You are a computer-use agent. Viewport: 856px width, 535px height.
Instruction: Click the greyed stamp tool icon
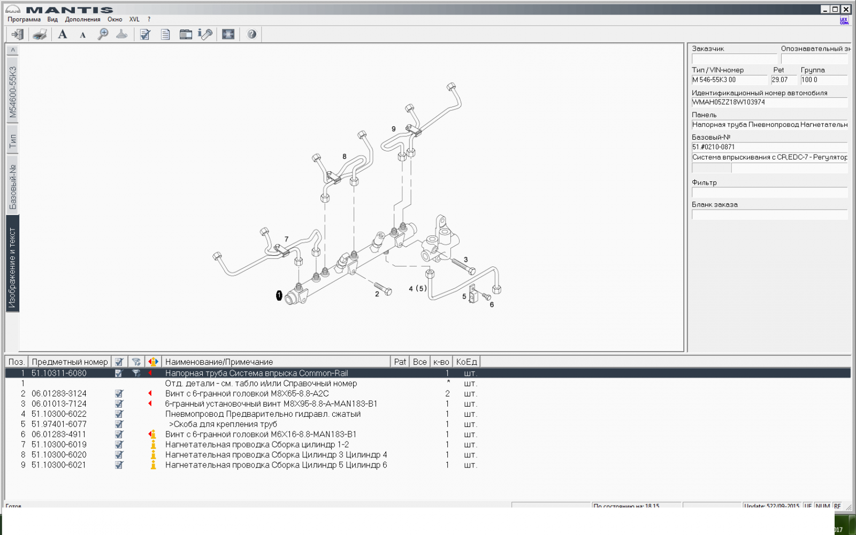[122, 34]
